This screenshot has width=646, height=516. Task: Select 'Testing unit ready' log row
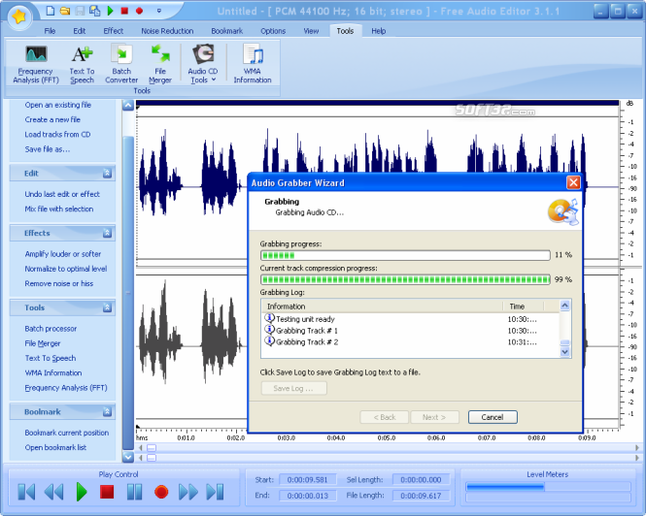click(x=411, y=319)
